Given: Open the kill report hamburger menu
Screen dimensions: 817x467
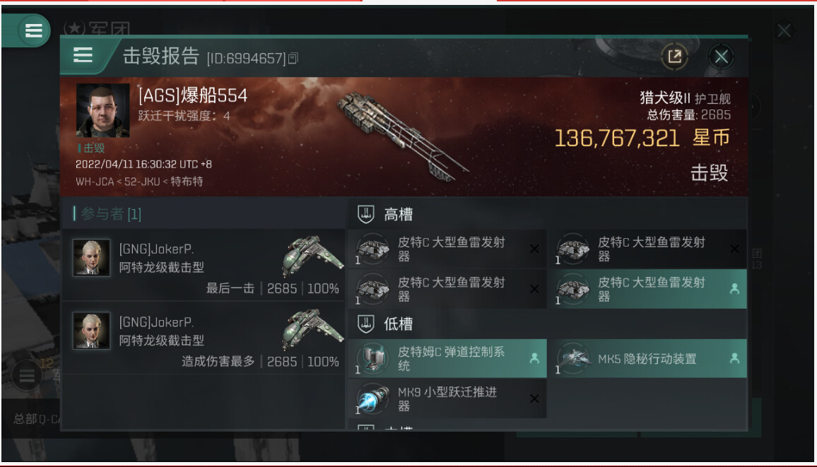Looking at the screenshot, I should [83, 55].
